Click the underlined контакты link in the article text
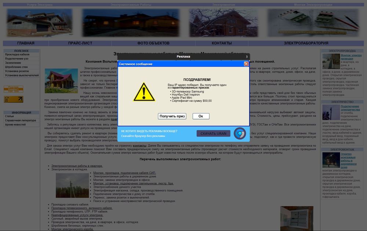Image resolution: width=367 pixels, height=231 pixels. tap(139, 145)
